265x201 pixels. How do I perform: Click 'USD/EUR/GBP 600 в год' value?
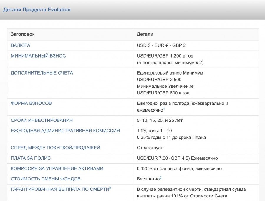pos(163,93)
